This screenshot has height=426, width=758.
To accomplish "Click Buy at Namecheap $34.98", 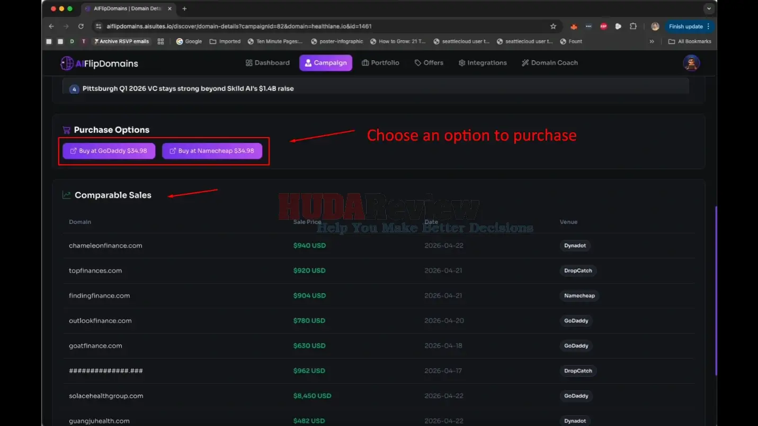I will pos(212,151).
